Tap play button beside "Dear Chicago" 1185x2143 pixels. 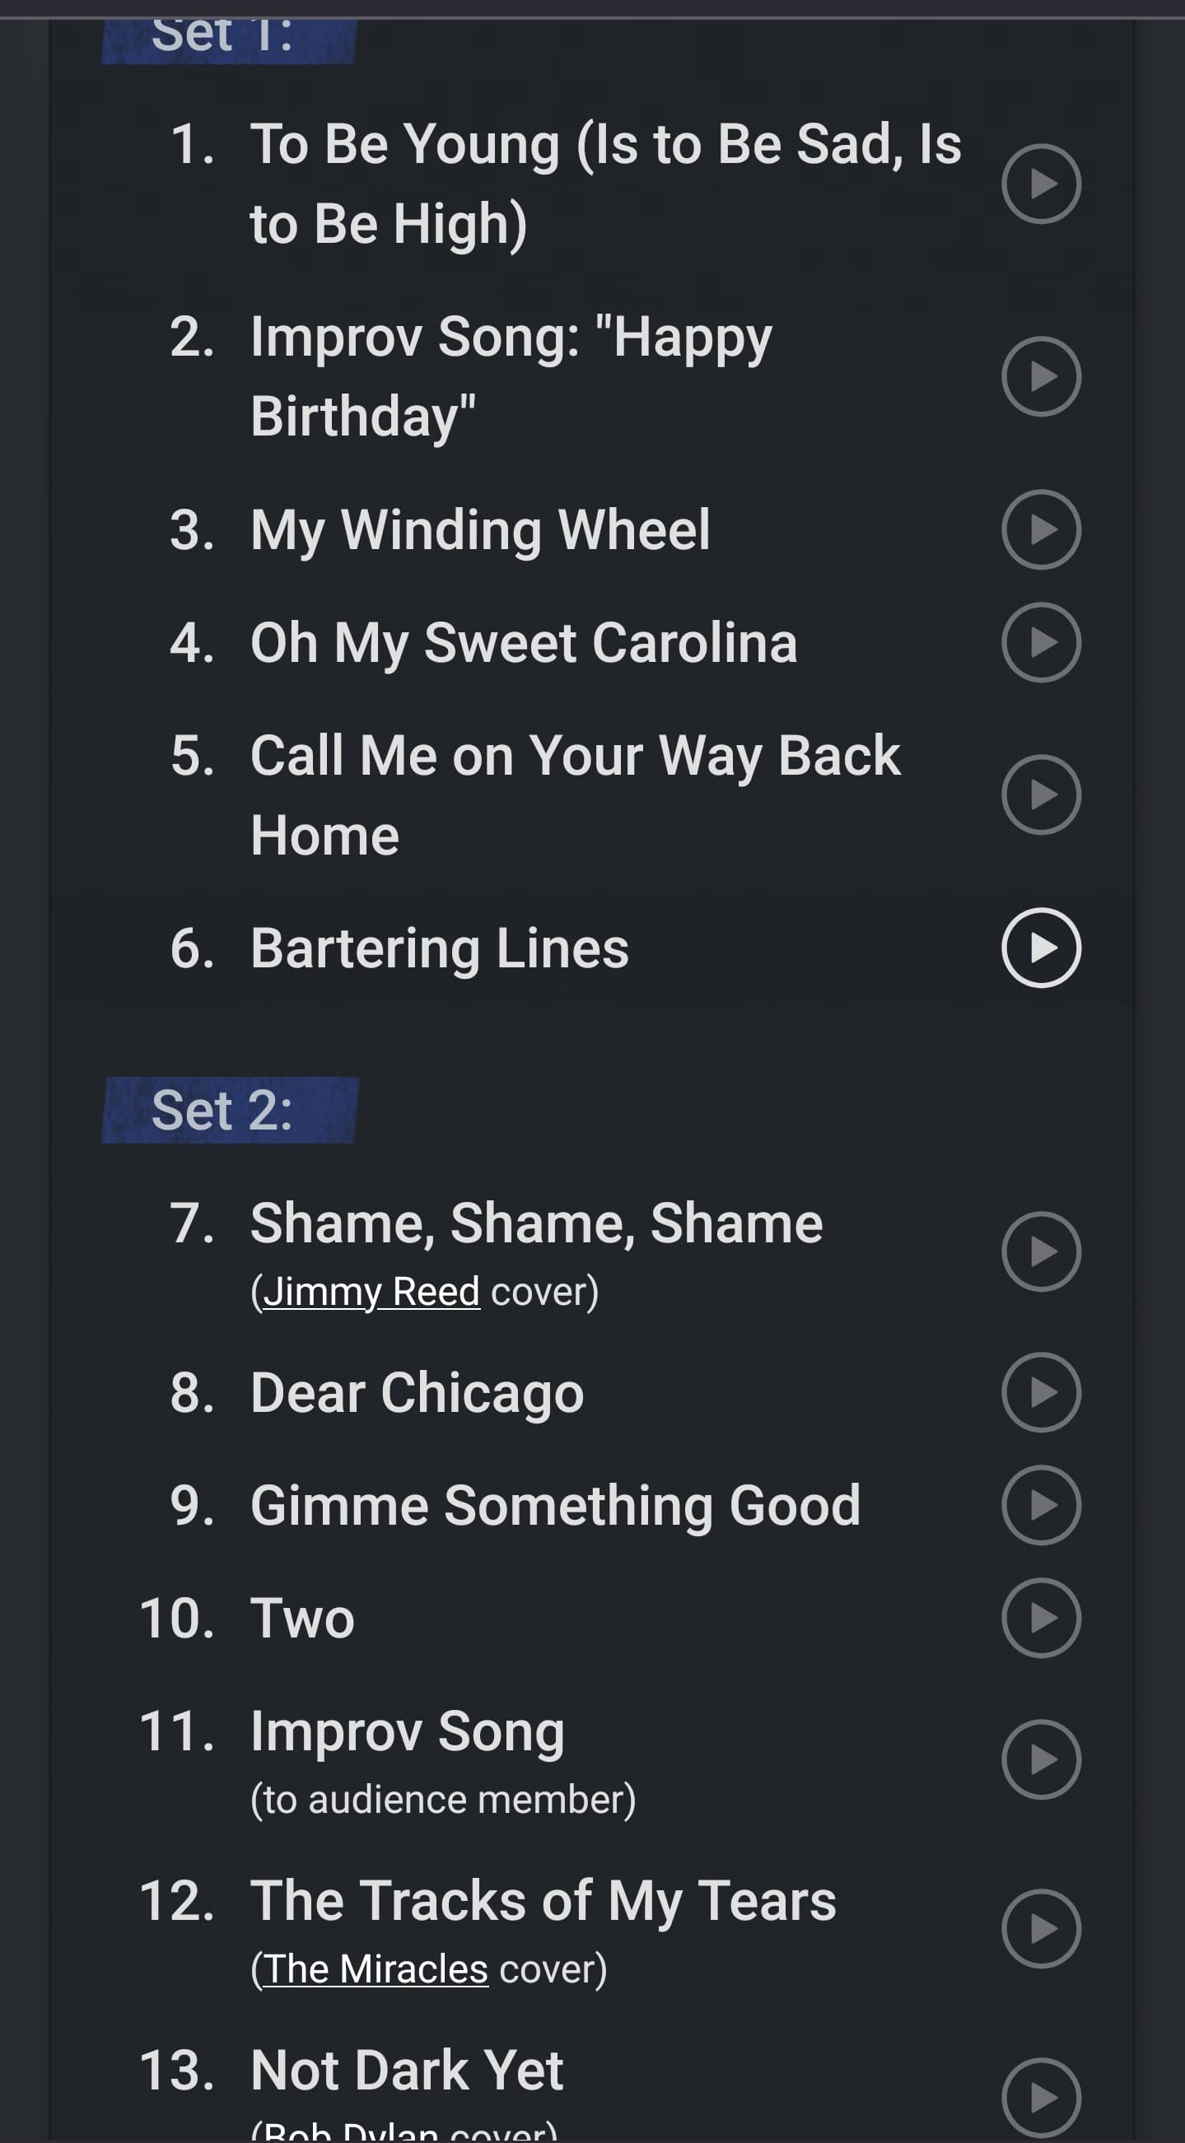click(1040, 1393)
